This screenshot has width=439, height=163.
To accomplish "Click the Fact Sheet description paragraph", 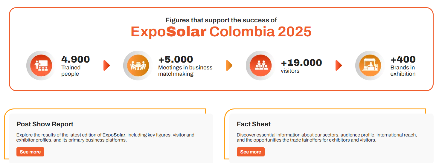I will pos(327,137).
